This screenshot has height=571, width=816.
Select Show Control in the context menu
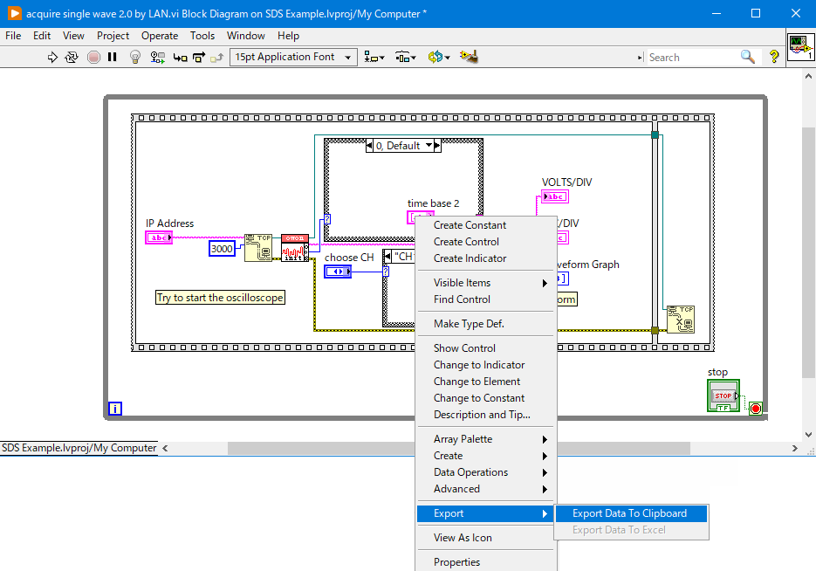486,348
